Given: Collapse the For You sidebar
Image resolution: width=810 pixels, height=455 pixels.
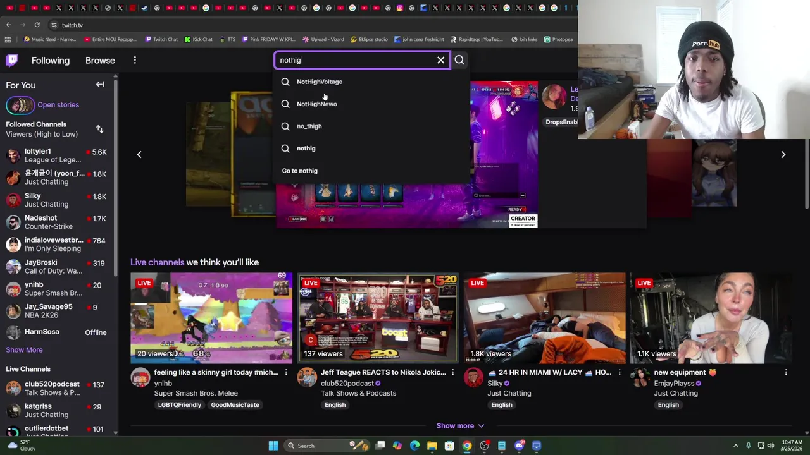Looking at the screenshot, I should [x=100, y=84].
